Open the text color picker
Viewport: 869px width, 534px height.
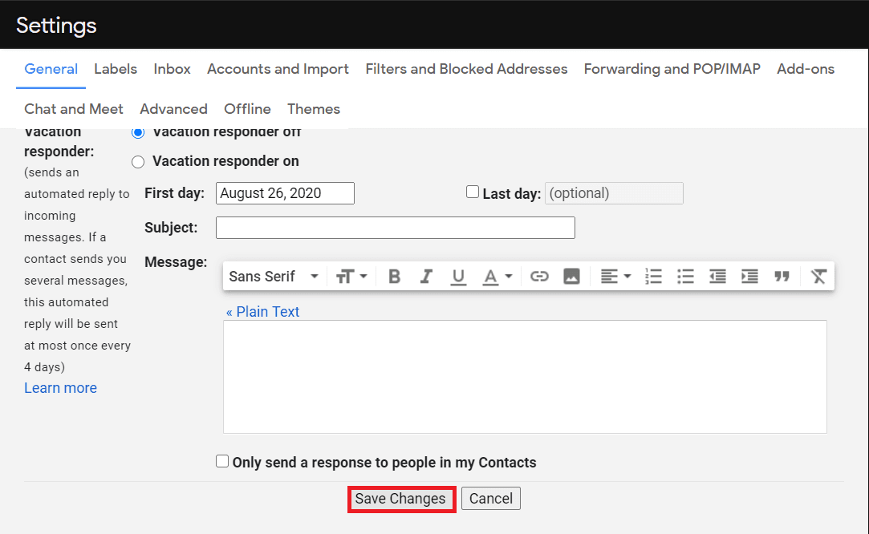click(497, 276)
